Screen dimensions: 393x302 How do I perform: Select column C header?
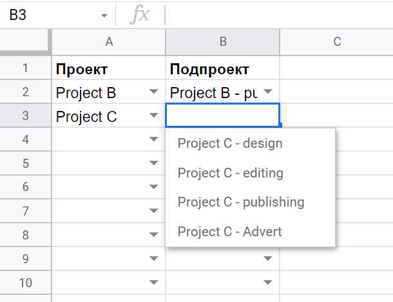tap(336, 42)
